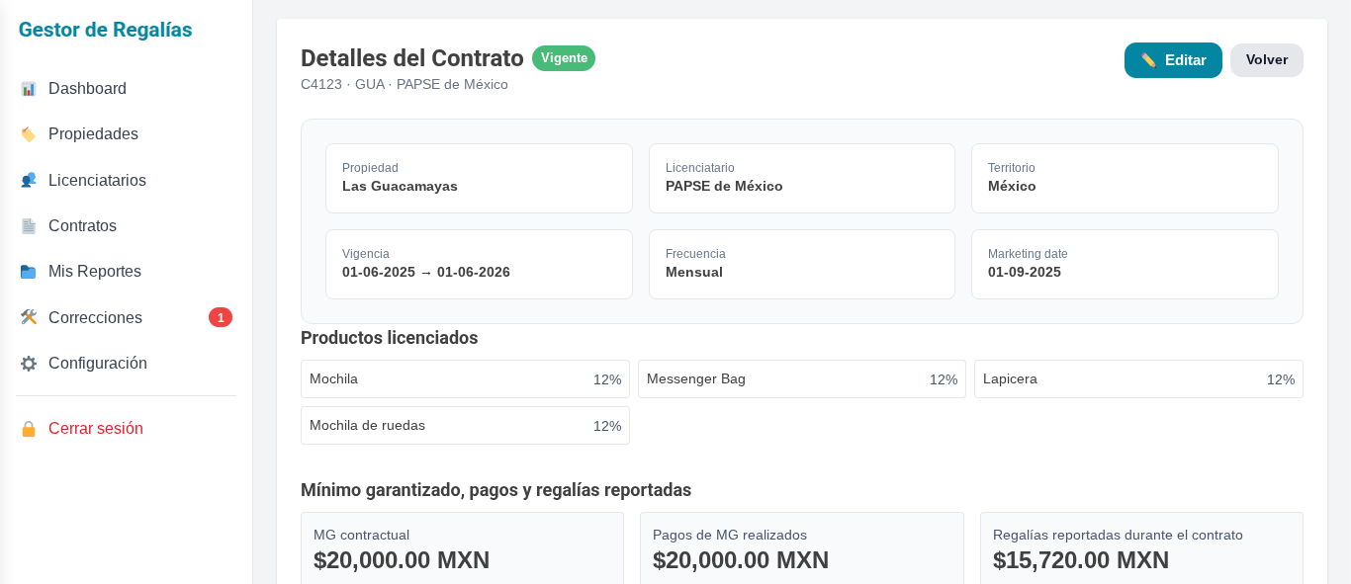Image resolution: width=1351 pixels, height=584 pixels.
Task: Open Licenciatarios section via its icon
Action: [x=29, y=180]
